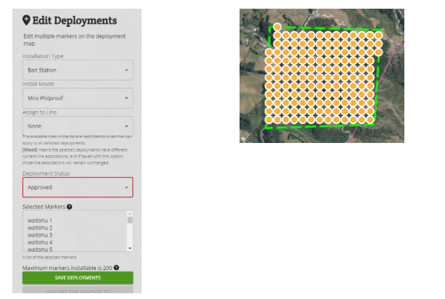Click the top-right orange marker in the grid
This screenshot has height=299, width=445.
(x=377, y=34)
